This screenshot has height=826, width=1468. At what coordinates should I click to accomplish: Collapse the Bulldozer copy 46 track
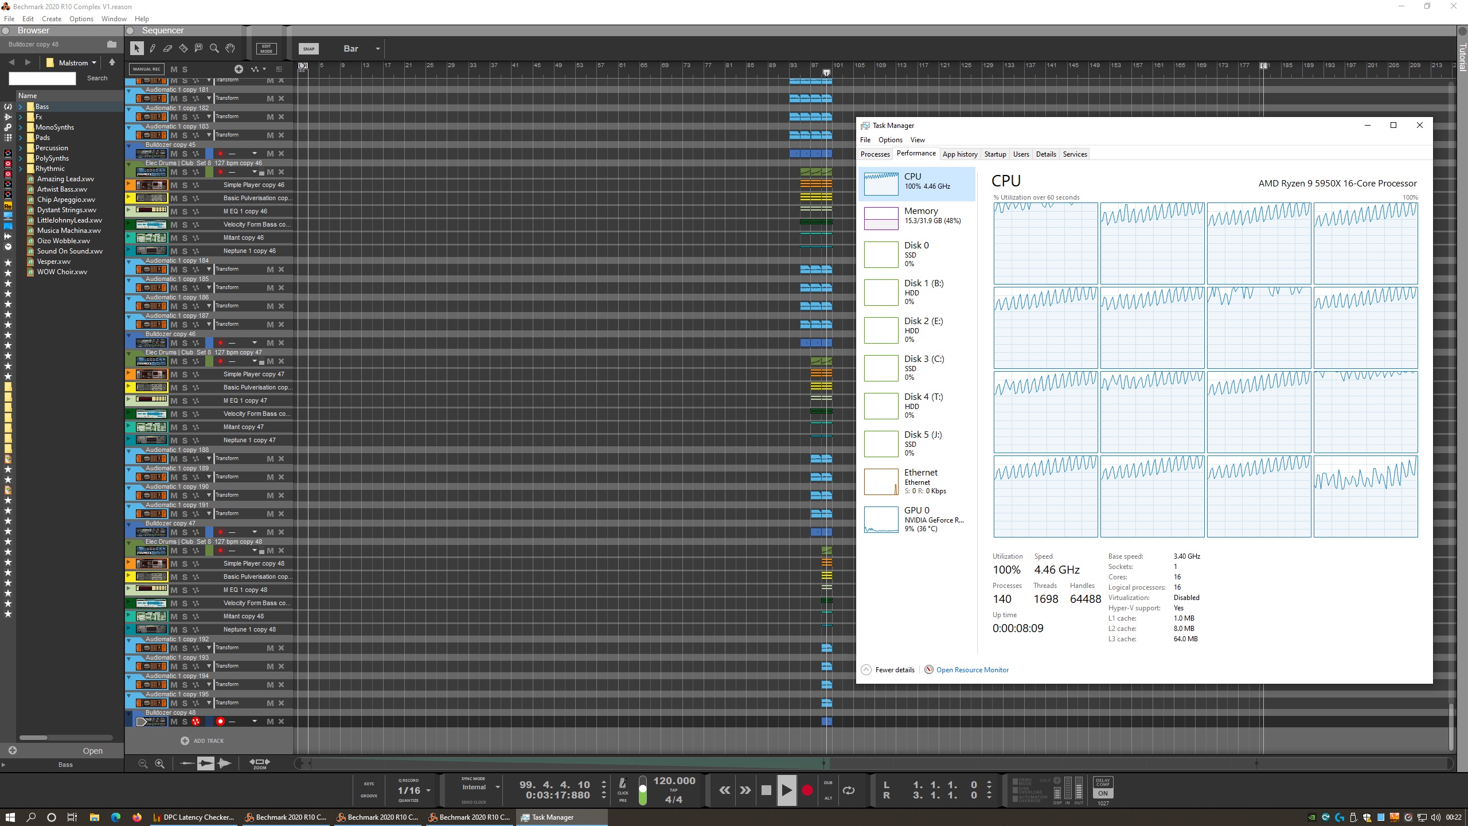[x=128, y=334]
